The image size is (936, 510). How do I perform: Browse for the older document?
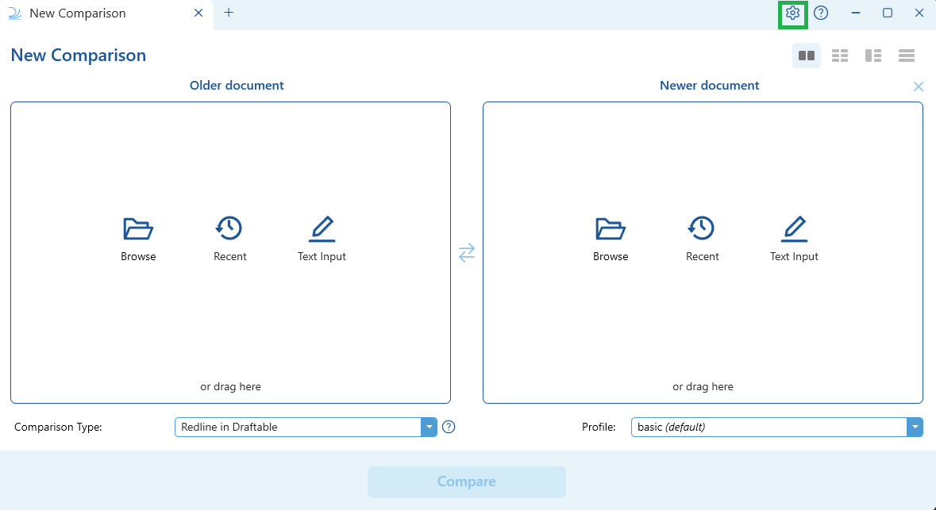coord(138,240)
